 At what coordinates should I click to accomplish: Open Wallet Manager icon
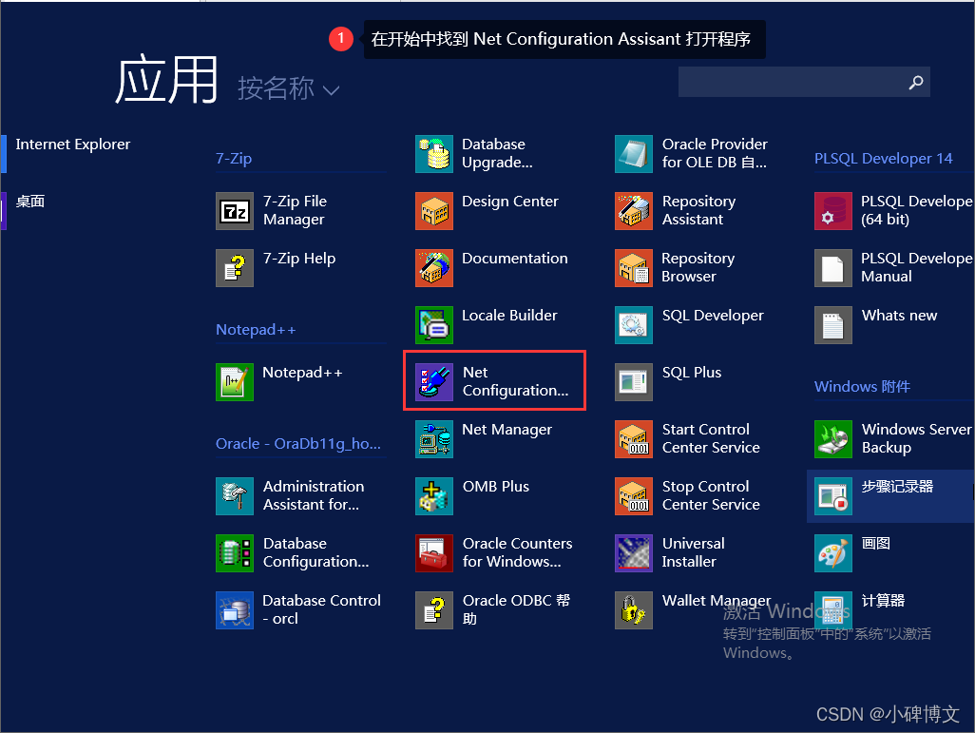click(634, 610)
